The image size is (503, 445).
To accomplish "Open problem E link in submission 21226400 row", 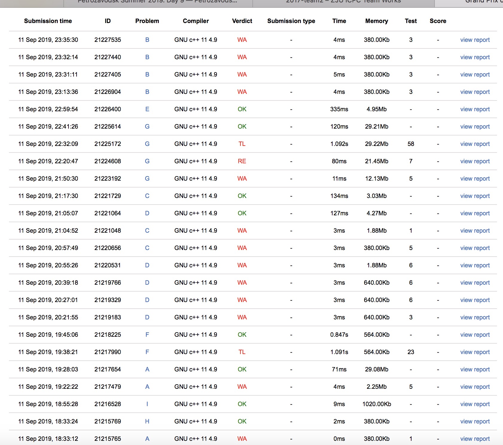I will [147, 109].
